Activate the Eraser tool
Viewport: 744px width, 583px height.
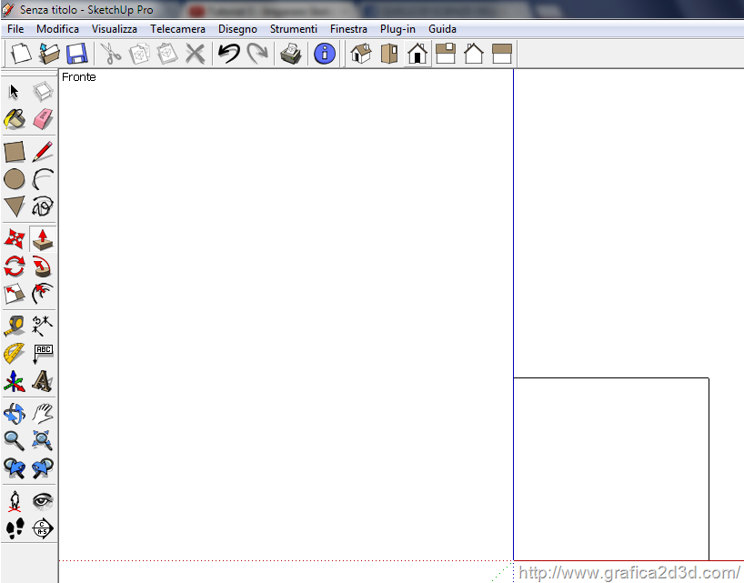coord(43,119)
